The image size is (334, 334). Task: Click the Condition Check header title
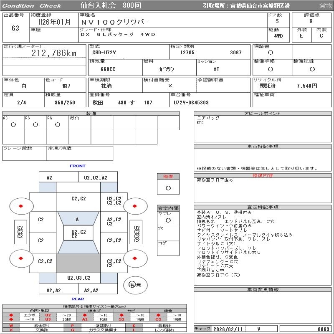pos(32,6)
